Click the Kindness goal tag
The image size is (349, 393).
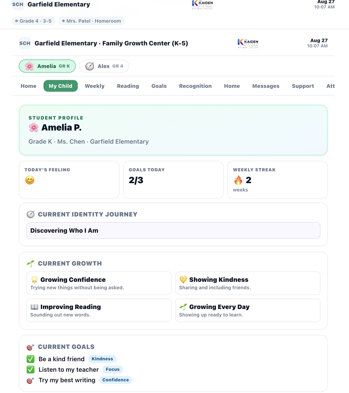102,359
